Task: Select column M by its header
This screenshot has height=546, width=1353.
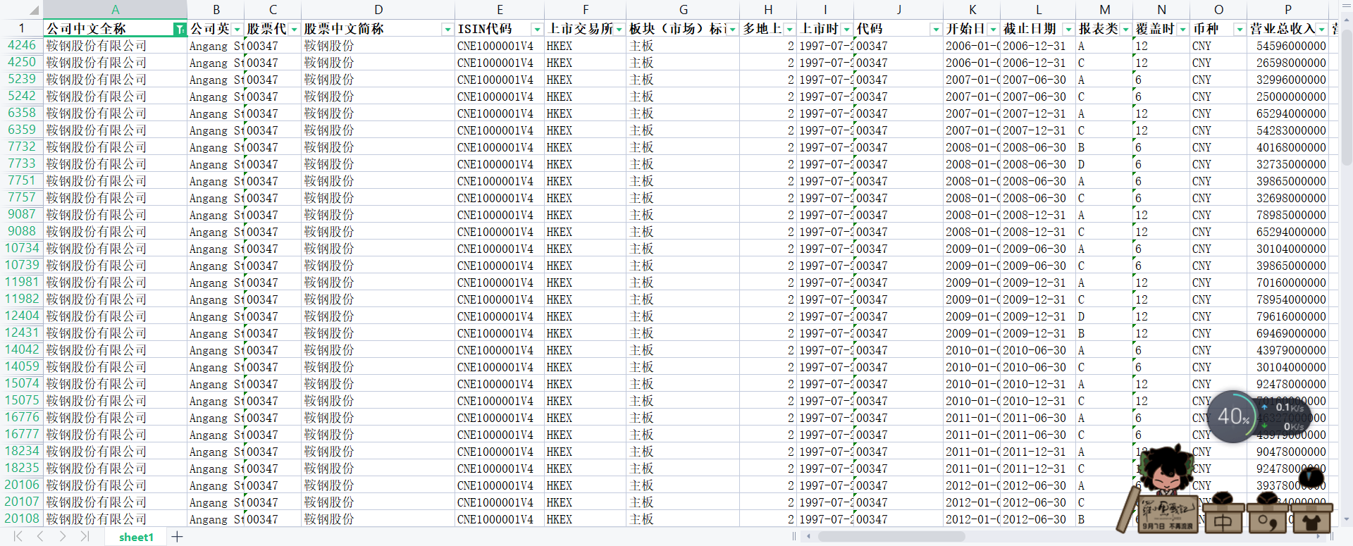Action: [1105, 10]
